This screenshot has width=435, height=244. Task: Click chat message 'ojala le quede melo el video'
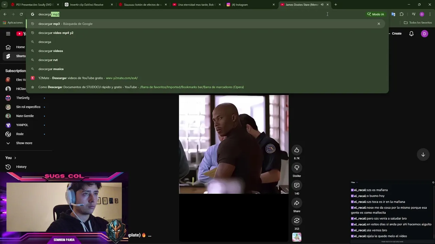[387, 236]
